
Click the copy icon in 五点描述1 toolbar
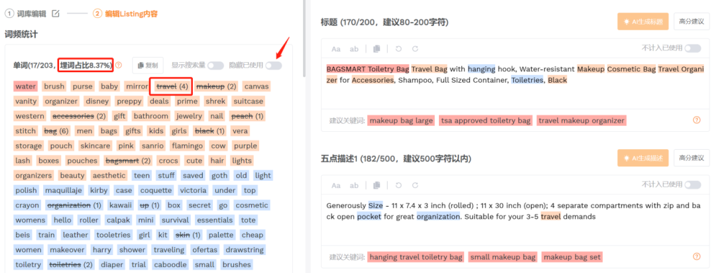click(377, 186)
